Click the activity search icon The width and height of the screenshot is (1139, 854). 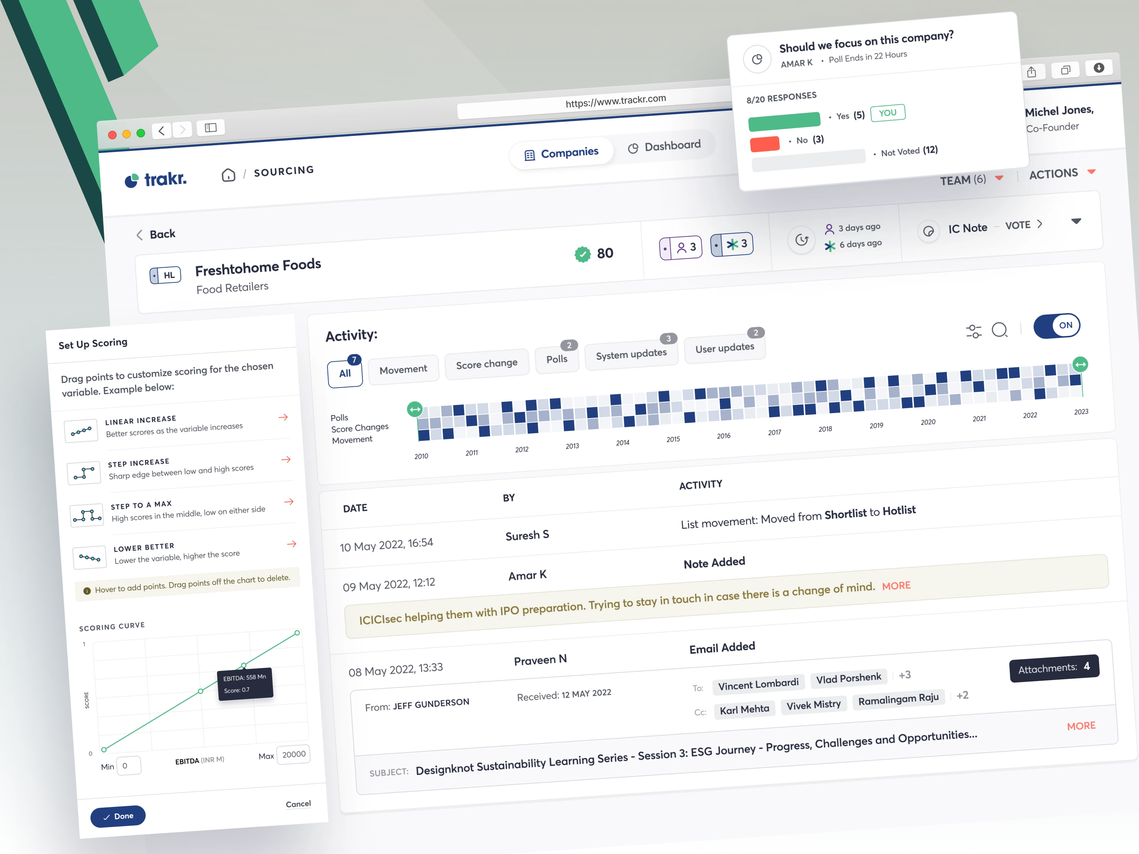999,330
